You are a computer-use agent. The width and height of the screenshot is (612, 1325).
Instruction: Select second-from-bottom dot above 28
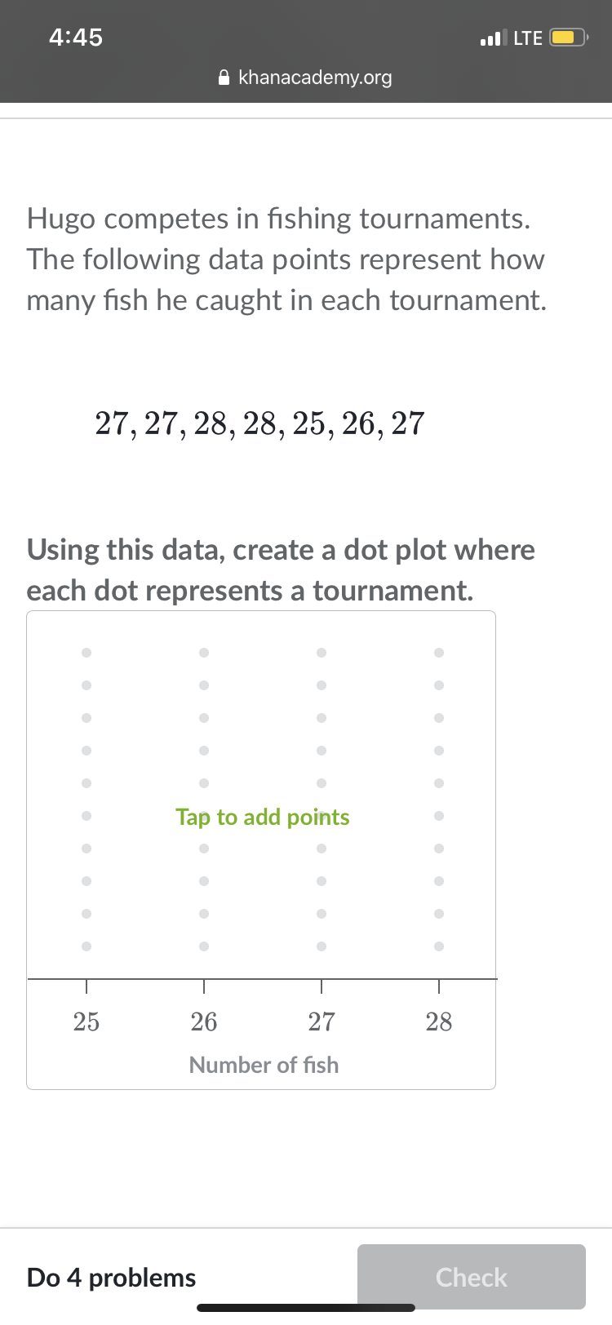(439, 914)
